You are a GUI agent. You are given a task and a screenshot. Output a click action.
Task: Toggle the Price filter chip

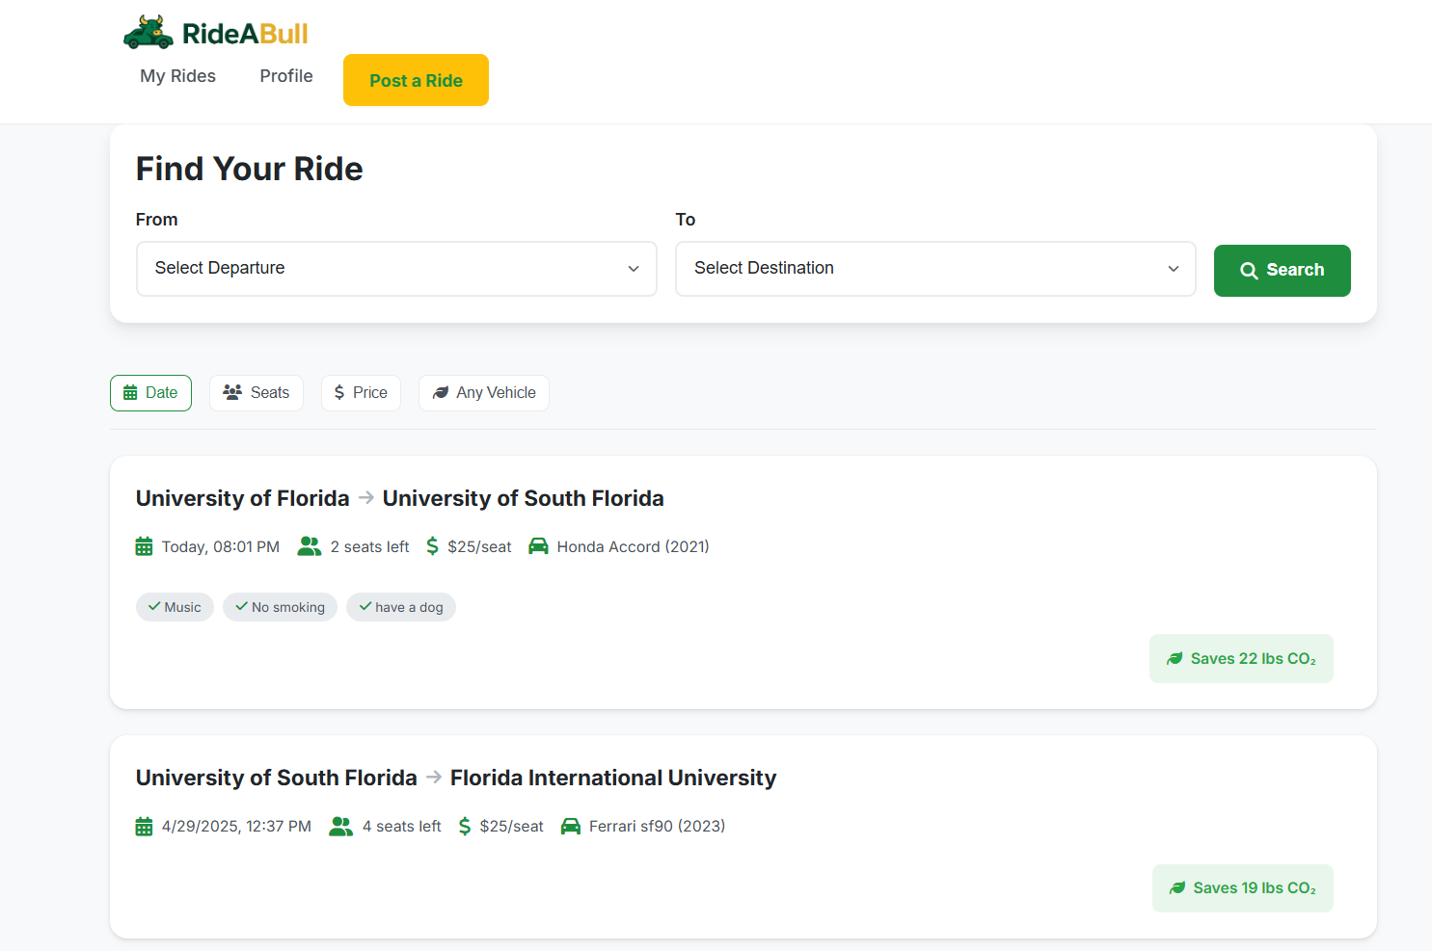(x=361, y=393)
